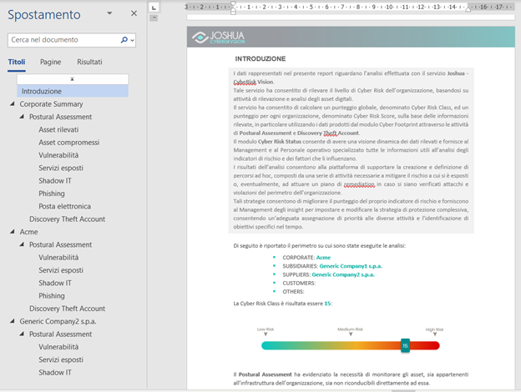Go to Phishing under Corporate Summary

point(52,193)
